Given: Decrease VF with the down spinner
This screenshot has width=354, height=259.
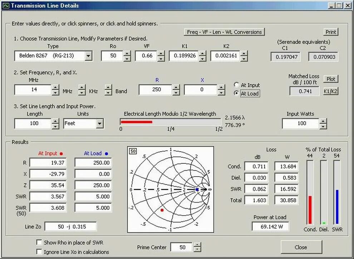Looking at the screenshot, I should click(x=161, y=59).
